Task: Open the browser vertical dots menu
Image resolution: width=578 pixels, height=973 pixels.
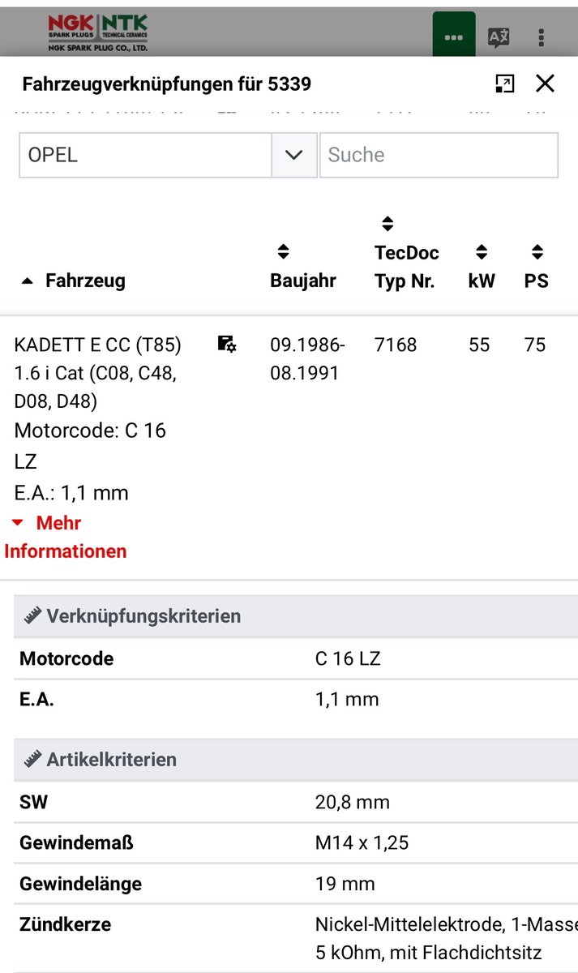Action: tap(542, 36)
